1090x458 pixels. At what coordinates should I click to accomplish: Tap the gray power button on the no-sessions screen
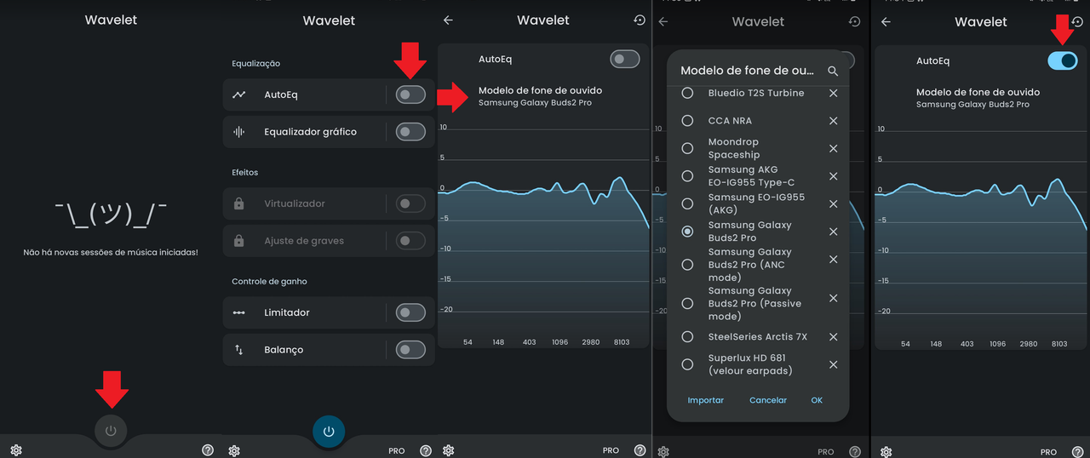click(111, 431)
